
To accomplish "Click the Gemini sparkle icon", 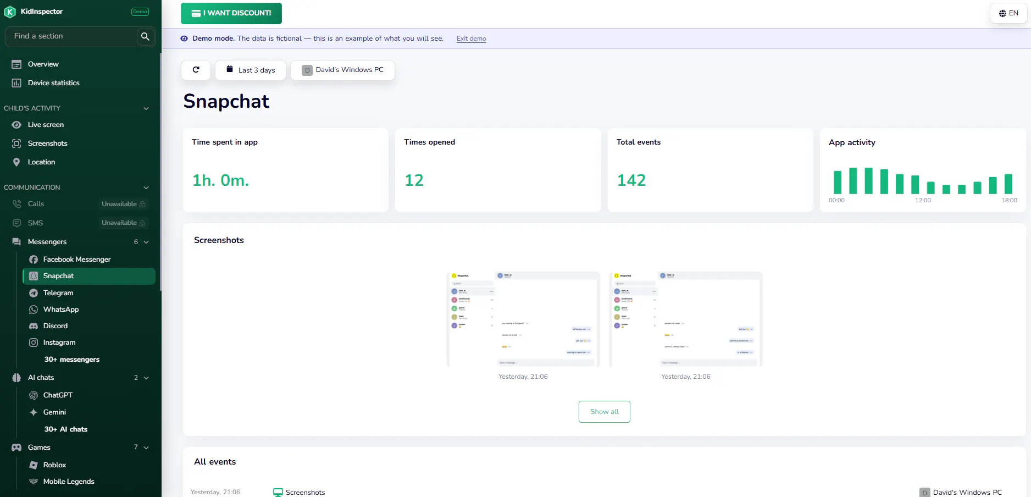I will click(x=34, y=412).
